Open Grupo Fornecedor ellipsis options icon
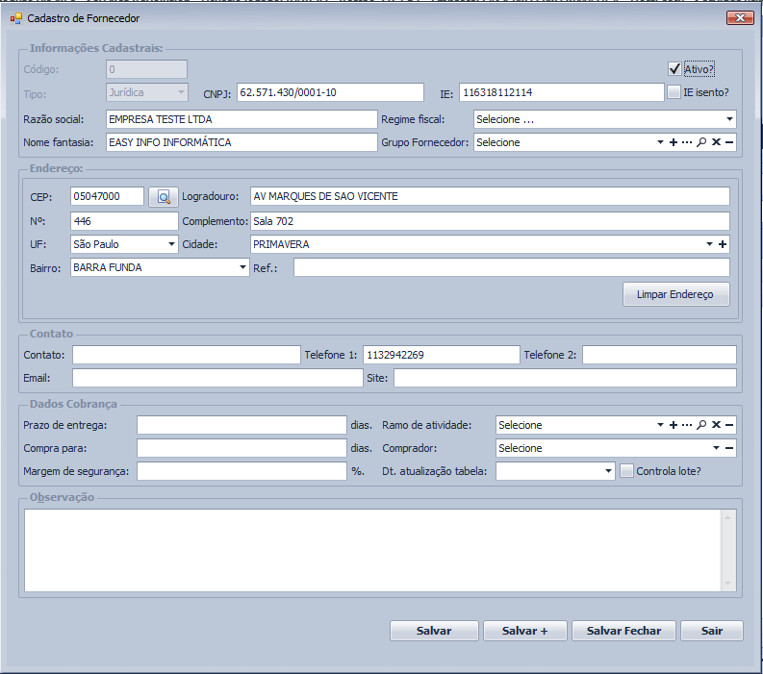 click(x=687, y=142)
